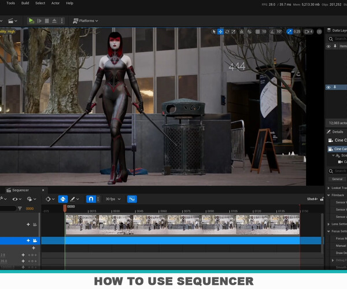Toggle Sequencer snapping magnet
This screenshot has width=347, height=289.
(91, 199)
